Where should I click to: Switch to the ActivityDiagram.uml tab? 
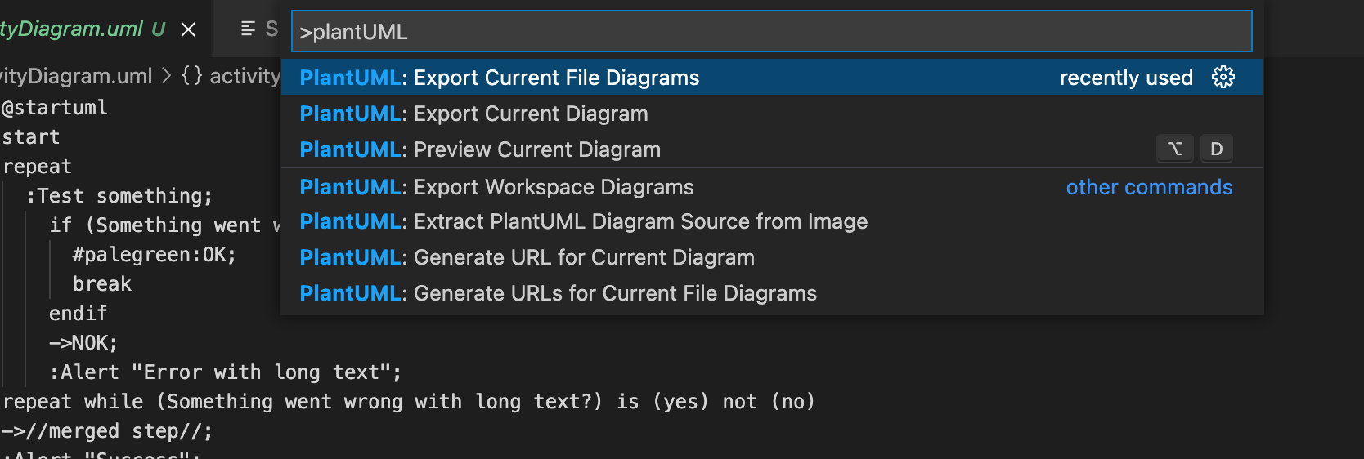point(74,29)
